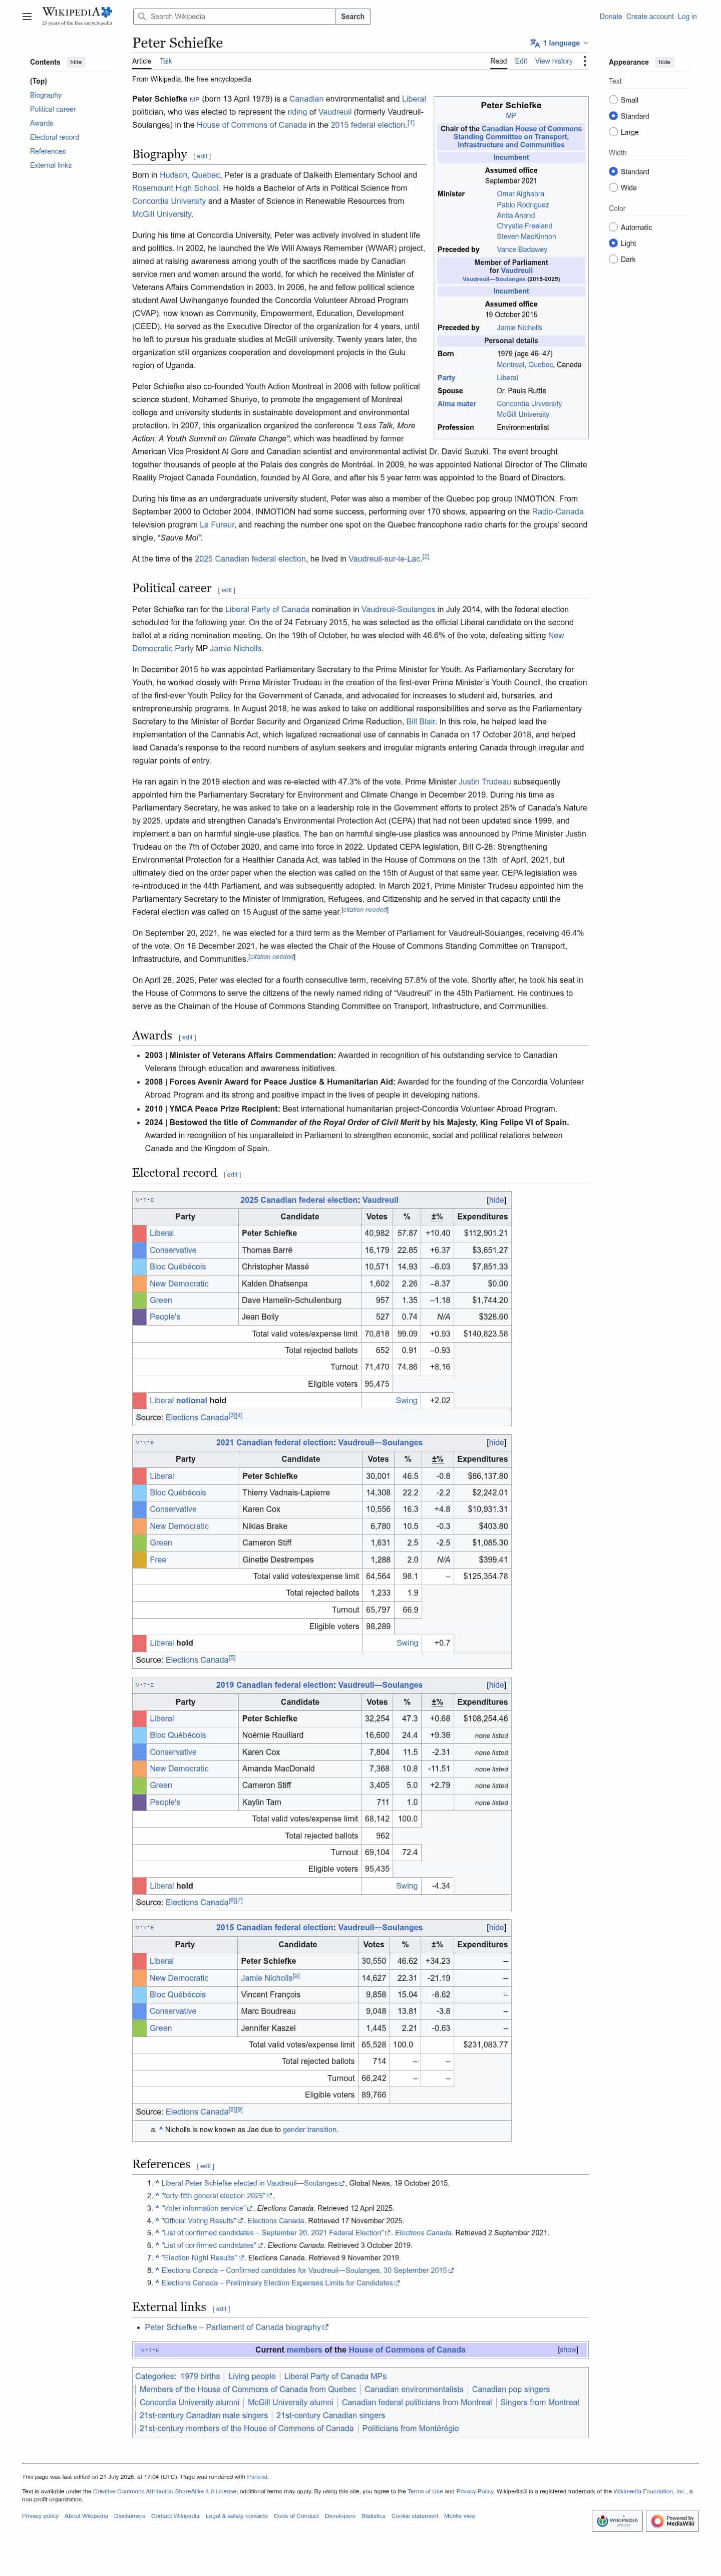Image resolution: width=721 pixels, height=2576 pixels.
Task: Click the Search button
Action: tap(353, 17)
